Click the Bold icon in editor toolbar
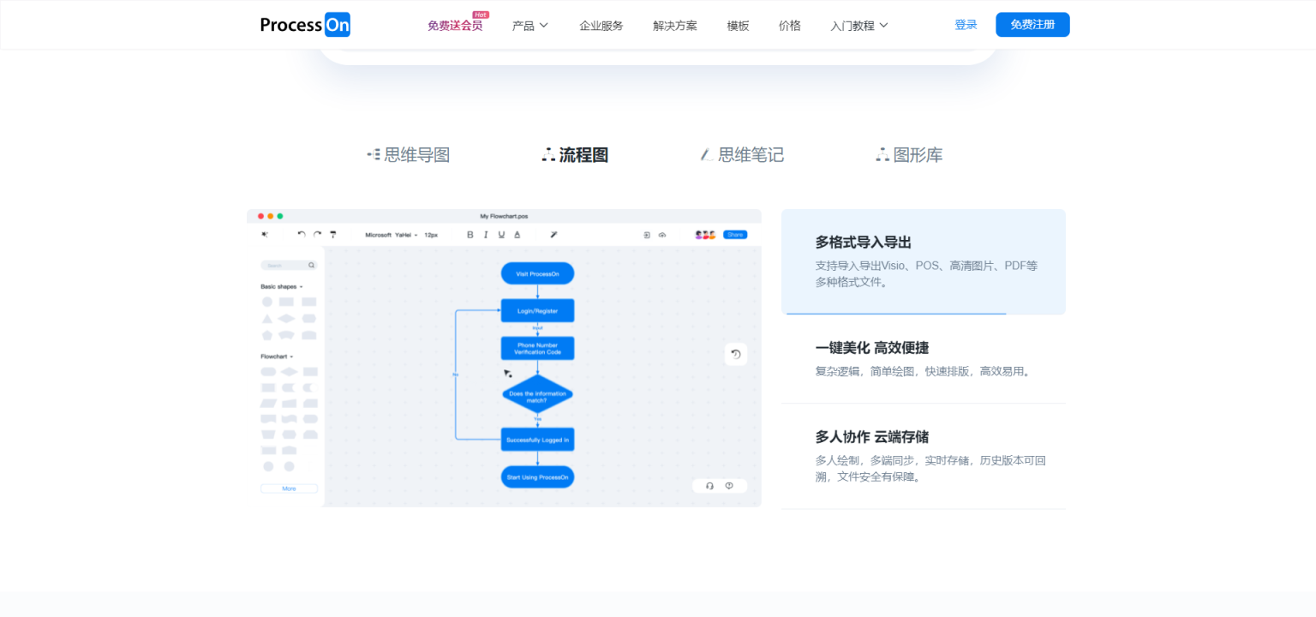 click(x=470, y=235)
